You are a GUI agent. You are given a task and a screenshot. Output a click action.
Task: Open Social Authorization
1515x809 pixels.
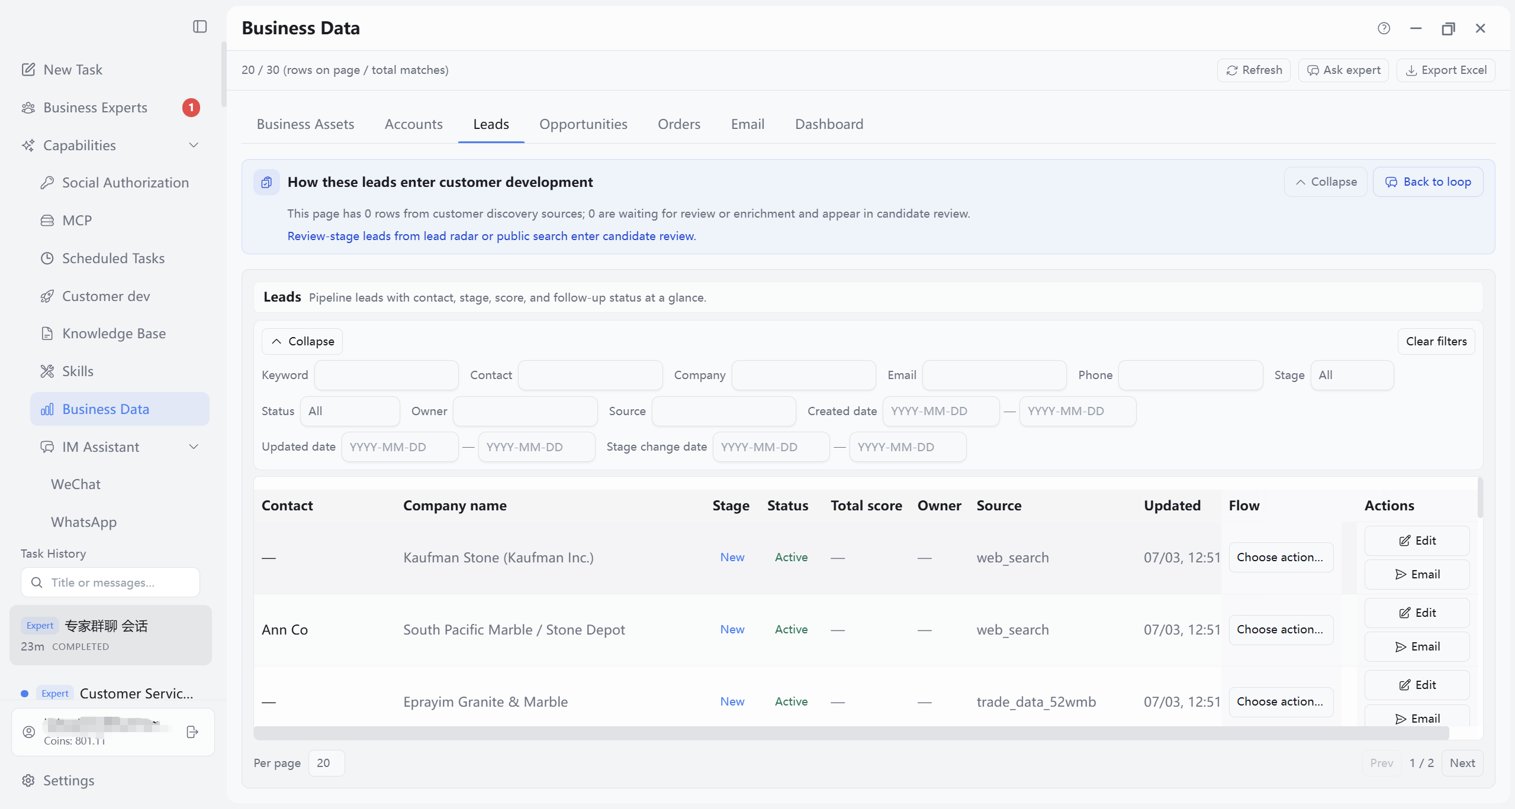pos(126,183)
